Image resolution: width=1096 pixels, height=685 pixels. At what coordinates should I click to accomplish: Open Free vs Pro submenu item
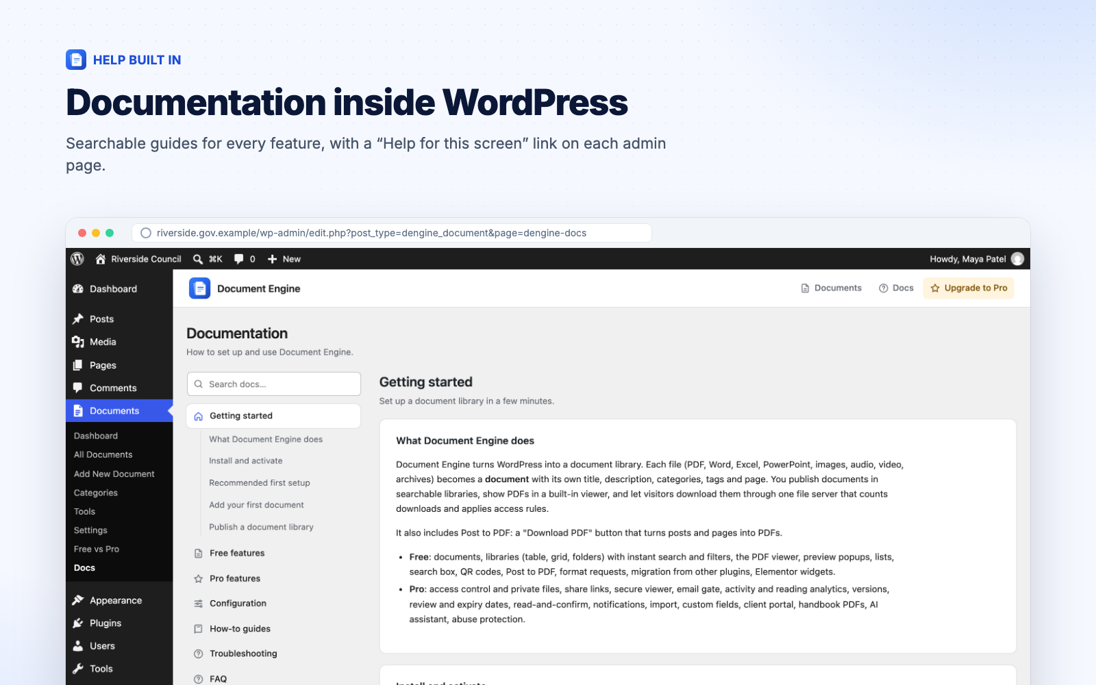click(97, 549)
